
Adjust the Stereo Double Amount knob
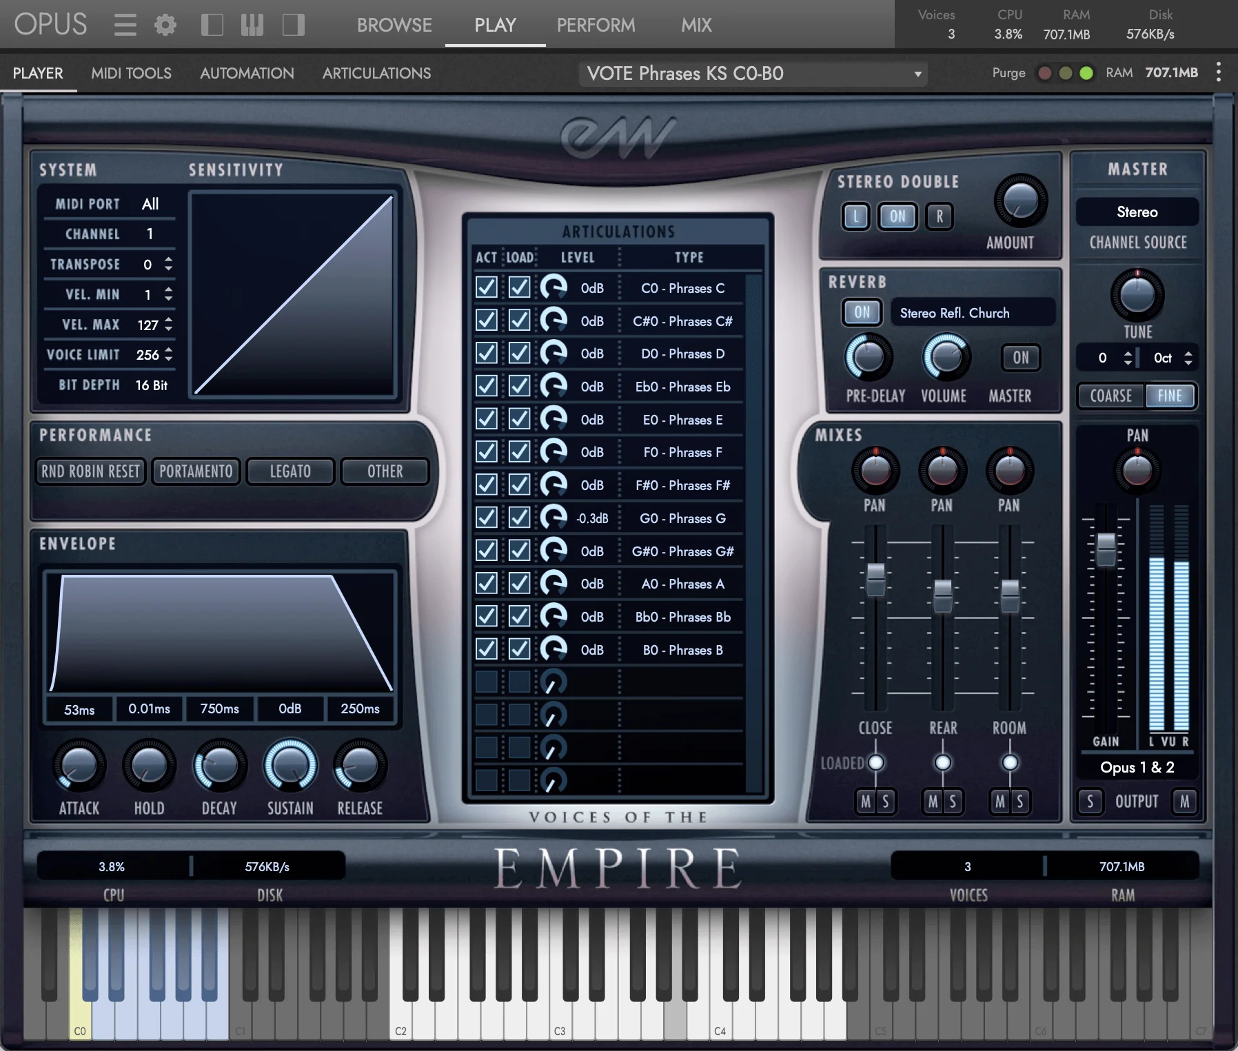(x=1021, y=201)
